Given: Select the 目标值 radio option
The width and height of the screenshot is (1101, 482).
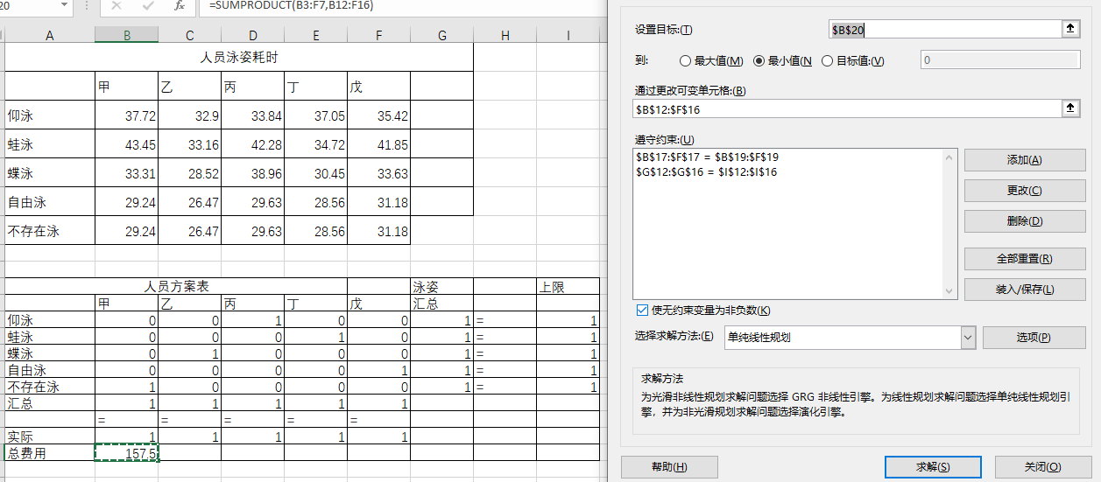Looking at the screenshot, I should [x=828, y=61].
